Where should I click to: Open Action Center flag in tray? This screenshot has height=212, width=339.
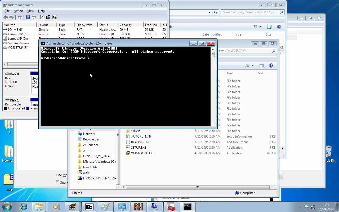point(307,207)
